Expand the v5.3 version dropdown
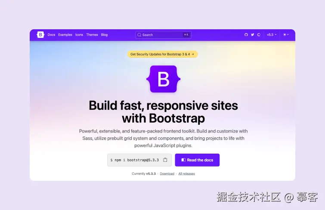325x210 pixels. point(272,34)
